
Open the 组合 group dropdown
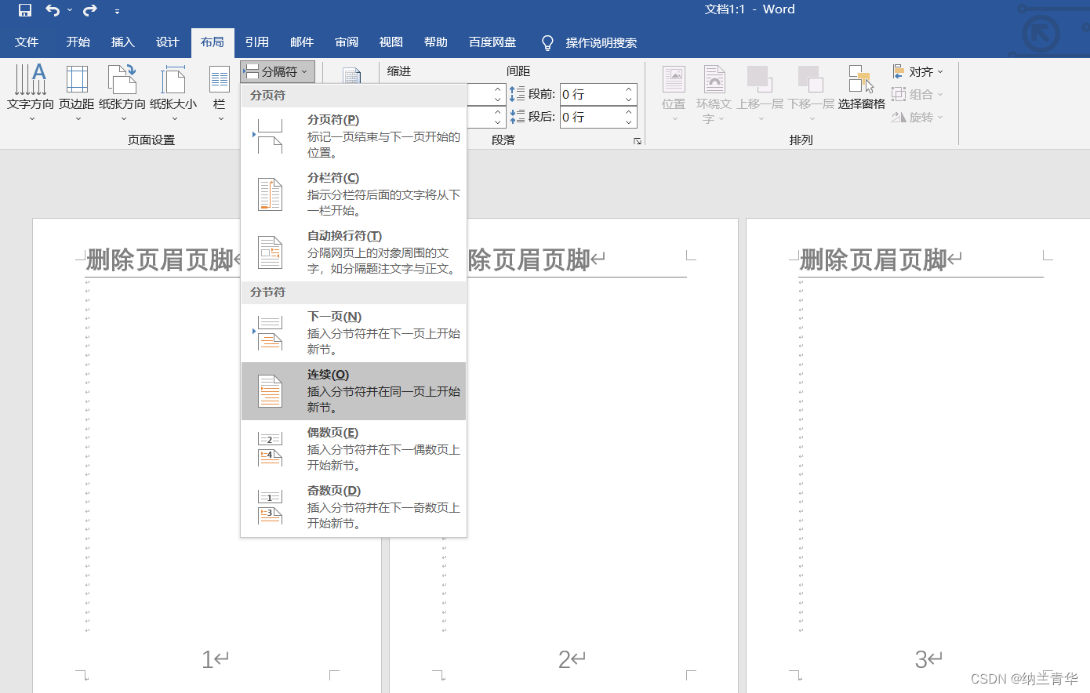point(917,94)
